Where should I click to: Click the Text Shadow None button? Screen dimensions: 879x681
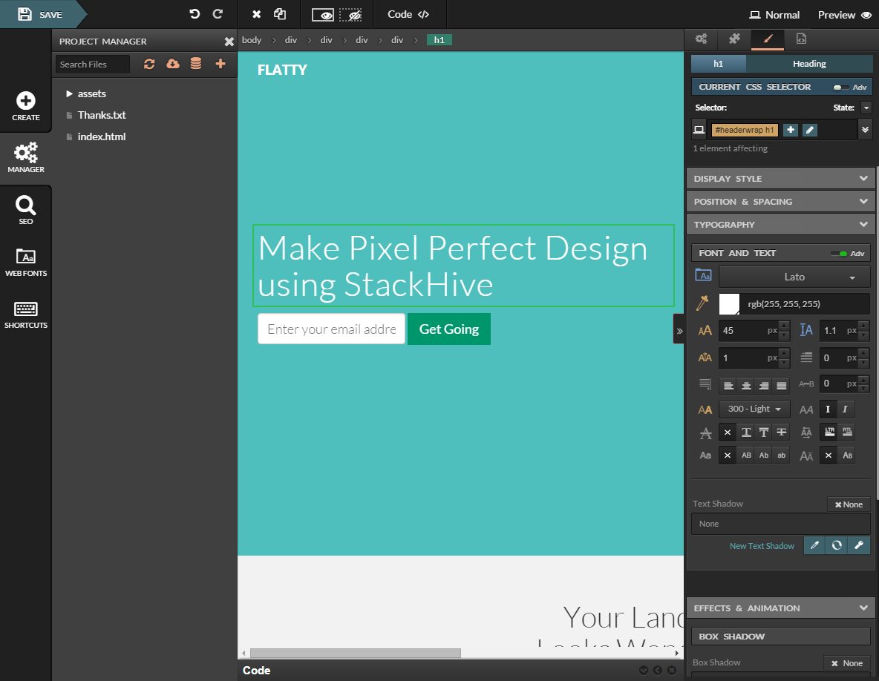[849, 504]
